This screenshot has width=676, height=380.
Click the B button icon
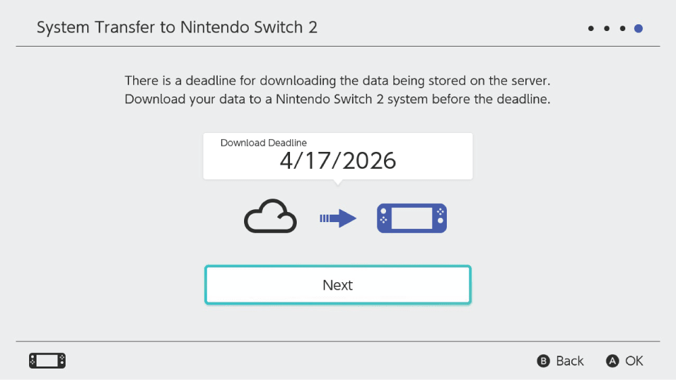click(544, 361)
